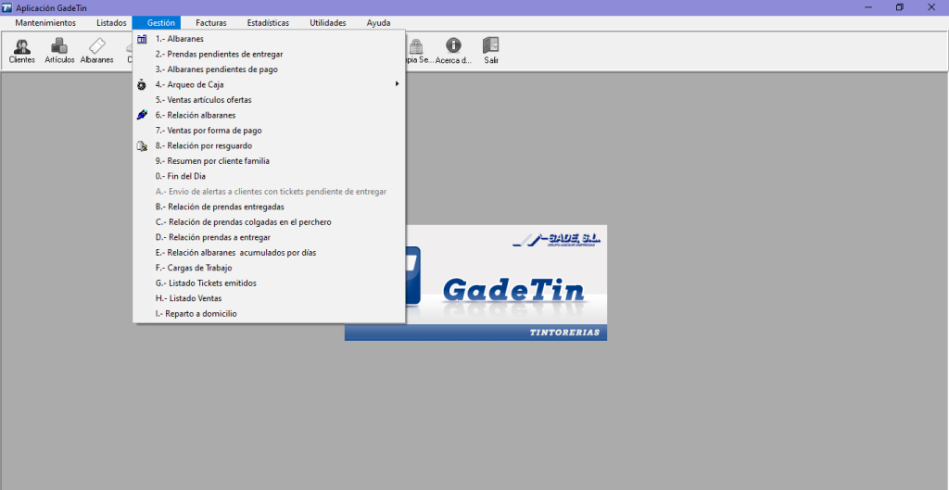Open the Ayuda menu
The height and width of the screenshot is (490, 949).
pyautogui.click(x=378, y=22)
